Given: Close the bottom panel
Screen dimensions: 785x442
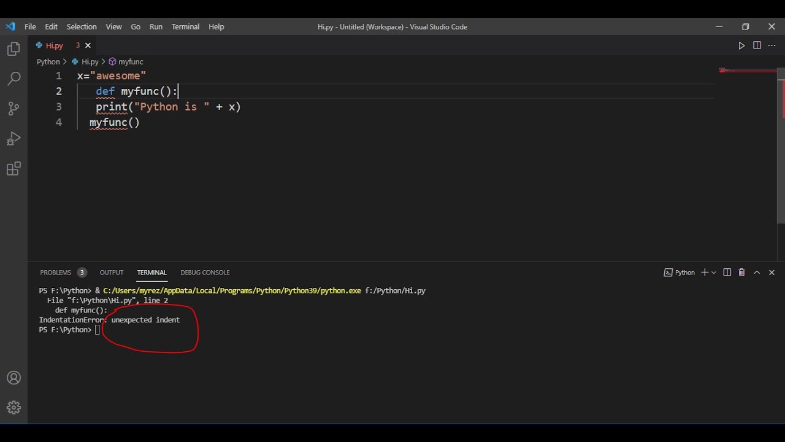Looking at the screenshot, I should 772,273.
